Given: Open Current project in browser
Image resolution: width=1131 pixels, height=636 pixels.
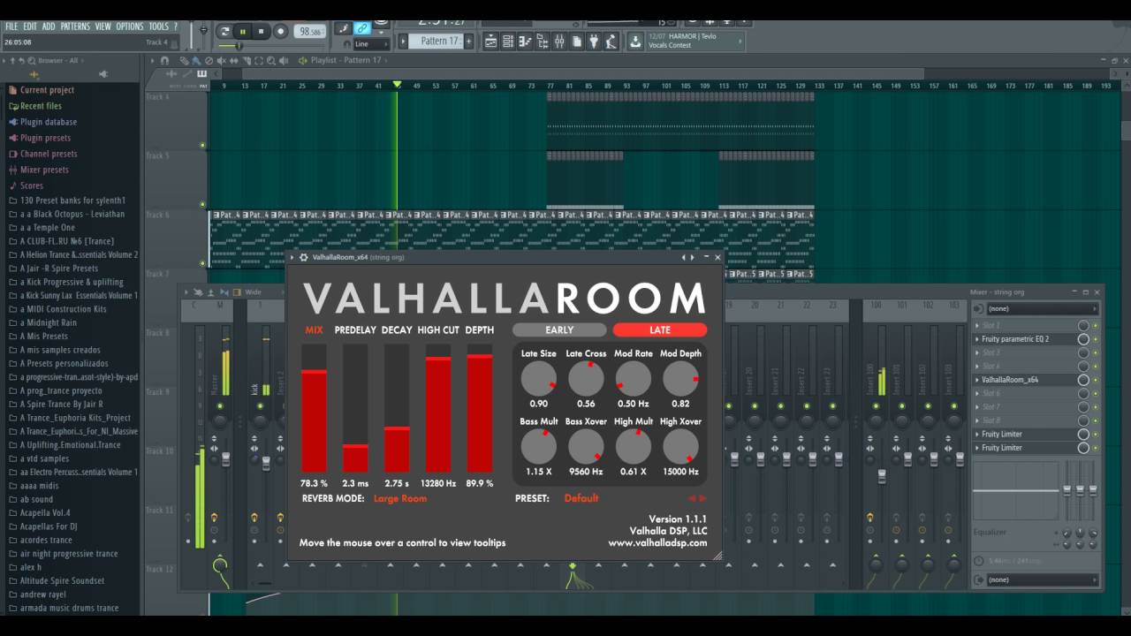Looking at the screenshot, I should [47, 90].
